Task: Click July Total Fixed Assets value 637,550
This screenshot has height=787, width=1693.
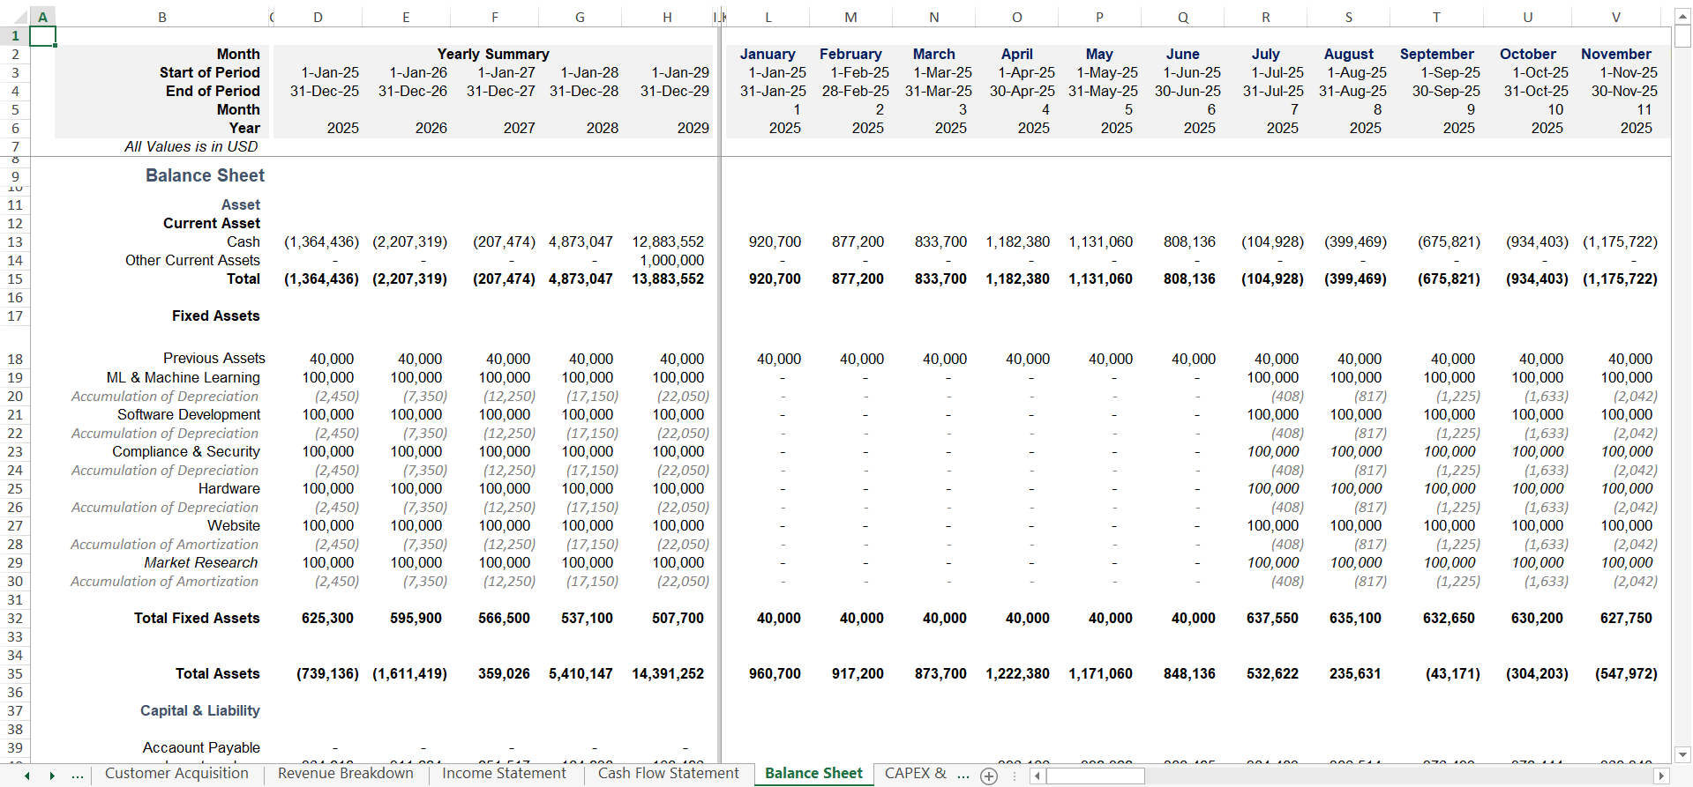Action: tap(1272, 619)
